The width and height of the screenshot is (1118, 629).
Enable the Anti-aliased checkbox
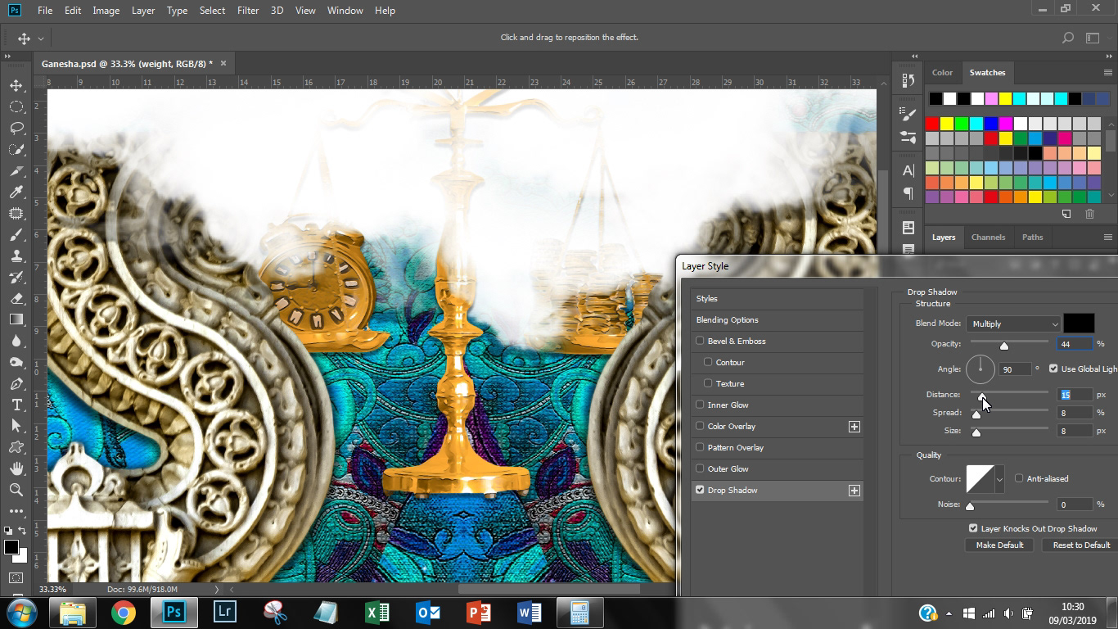point(1019,478)
